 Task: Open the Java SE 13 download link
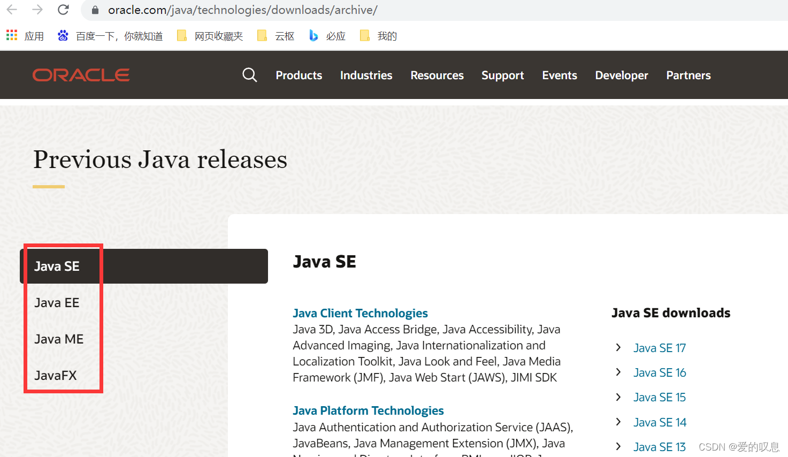tap(660, 447)
